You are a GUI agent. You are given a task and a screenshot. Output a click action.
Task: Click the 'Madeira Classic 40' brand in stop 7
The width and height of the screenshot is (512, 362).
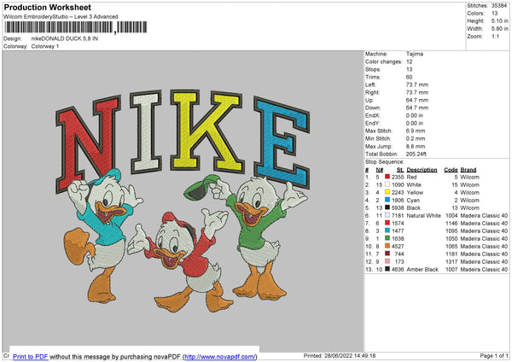click(x=484, y=223)
